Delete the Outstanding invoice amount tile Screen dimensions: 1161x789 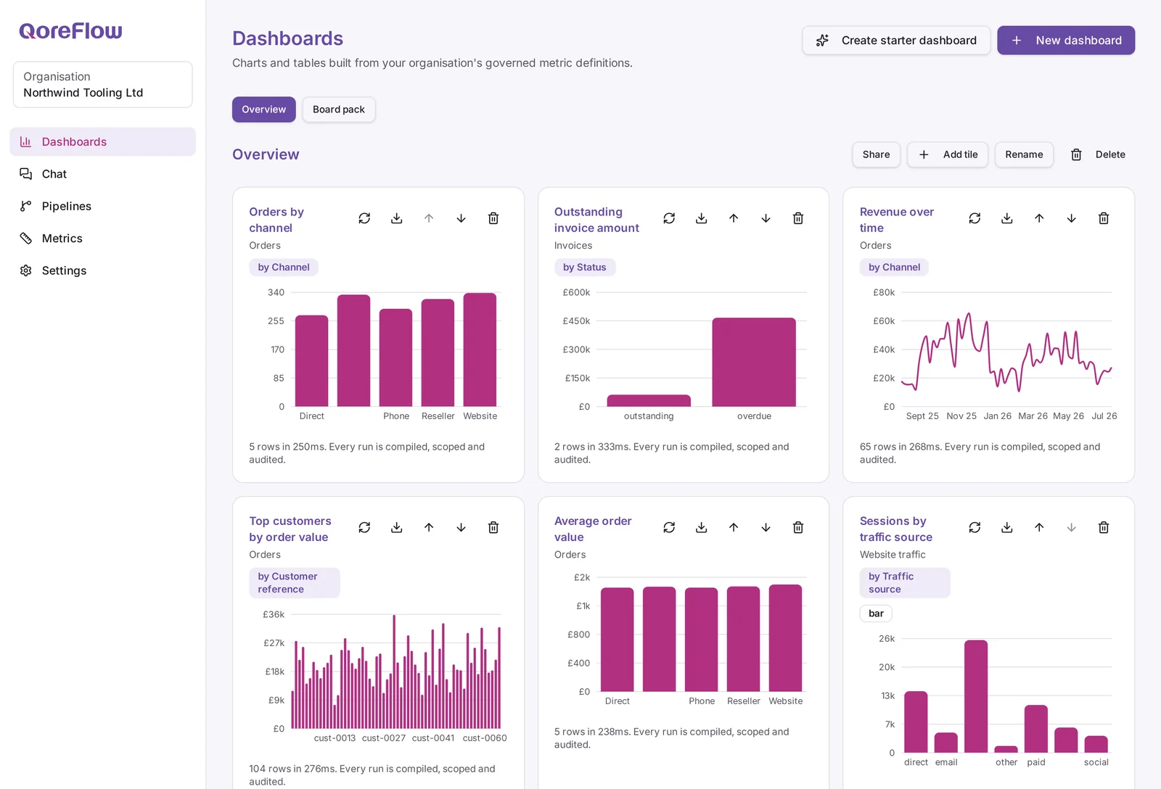pyautogui.click(x=798, y=218)
